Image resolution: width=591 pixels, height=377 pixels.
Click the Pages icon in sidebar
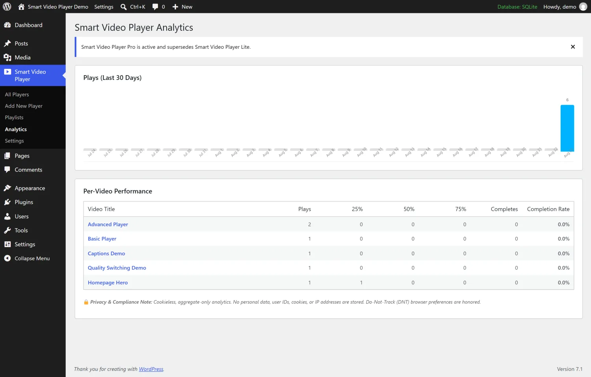click(7, 156)
